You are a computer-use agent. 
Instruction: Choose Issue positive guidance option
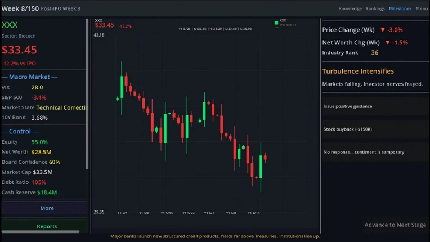click(x=375, y=106)
